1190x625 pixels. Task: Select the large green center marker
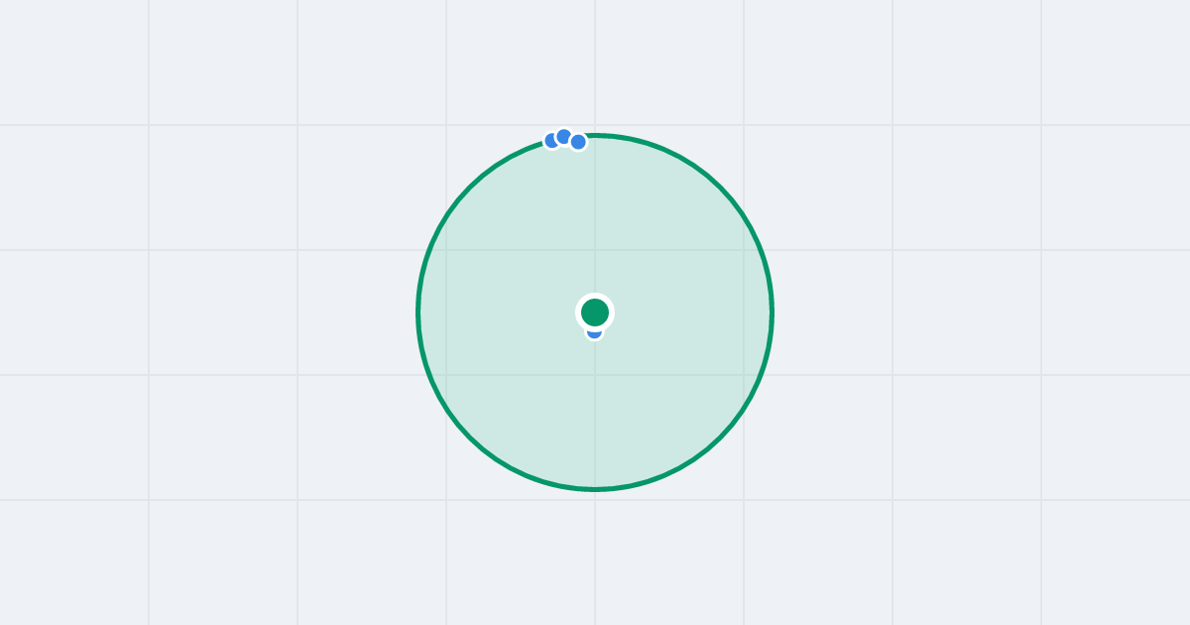[x=595, y=312]
